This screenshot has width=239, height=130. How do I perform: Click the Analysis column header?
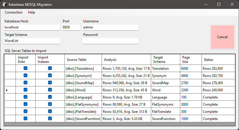(126, 59)
